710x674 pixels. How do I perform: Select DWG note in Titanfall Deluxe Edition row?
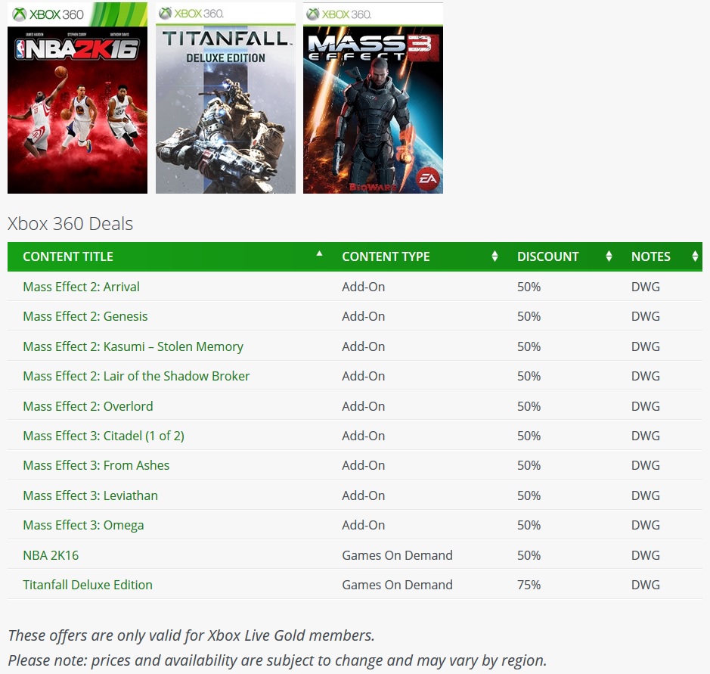646,585
